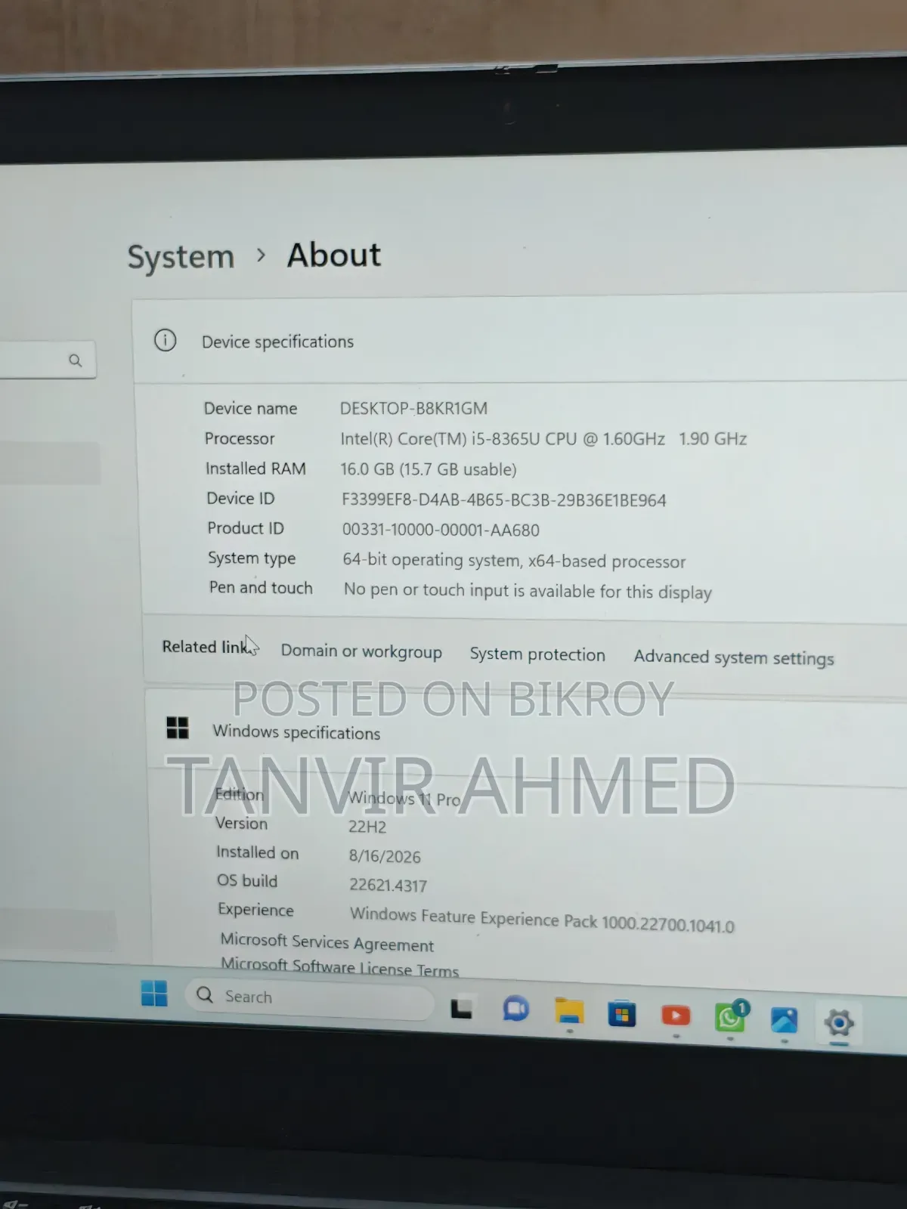Open File Explorer from the taskbar
907x1209 pixels.
tap(569, 1011)
